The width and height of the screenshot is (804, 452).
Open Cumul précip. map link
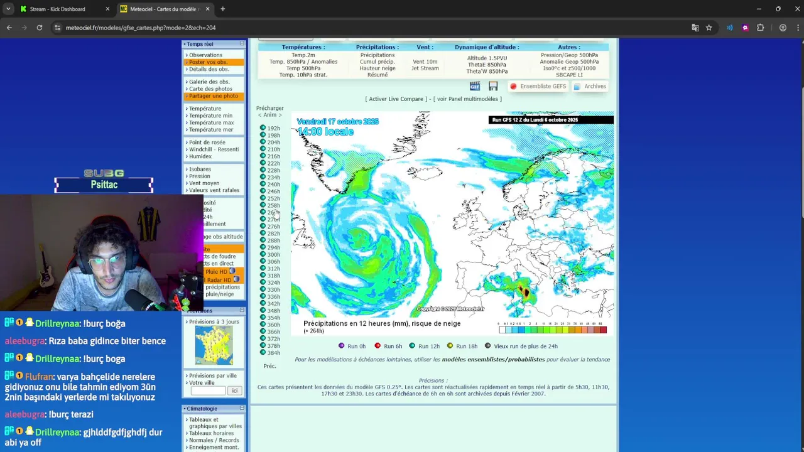(x=378, y=62)
